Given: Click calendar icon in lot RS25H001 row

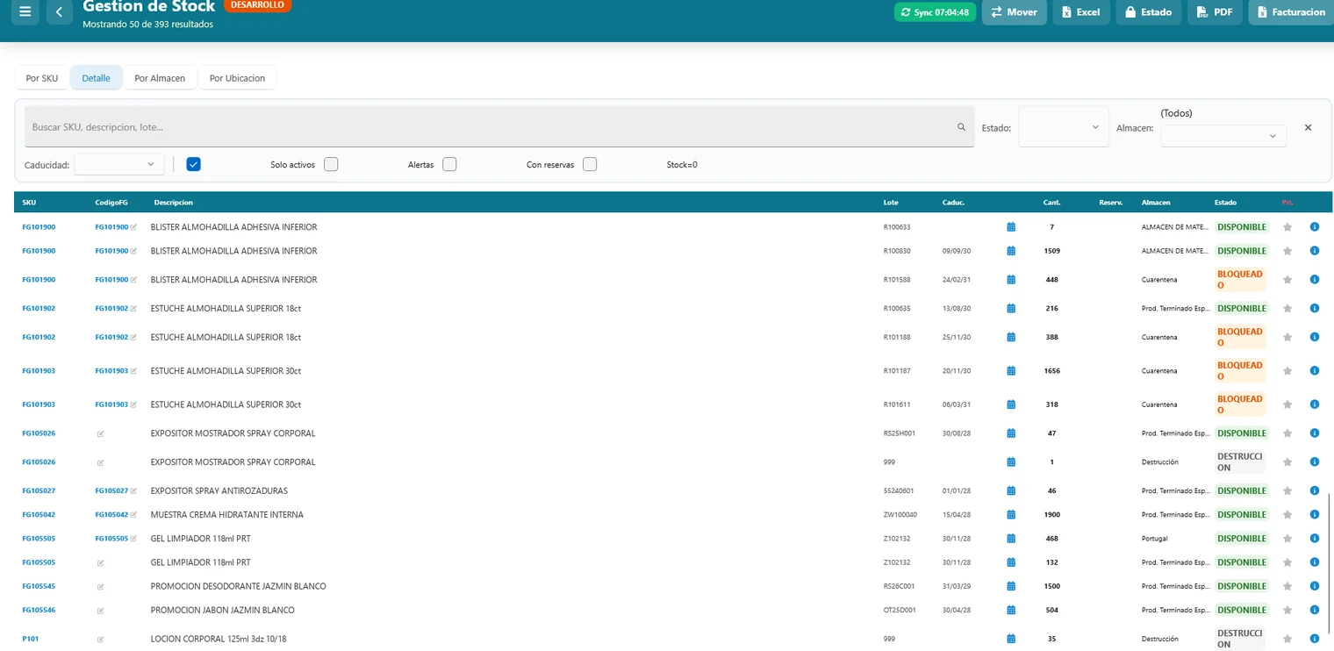Looking at the screenshot, I should [1010, 433].
